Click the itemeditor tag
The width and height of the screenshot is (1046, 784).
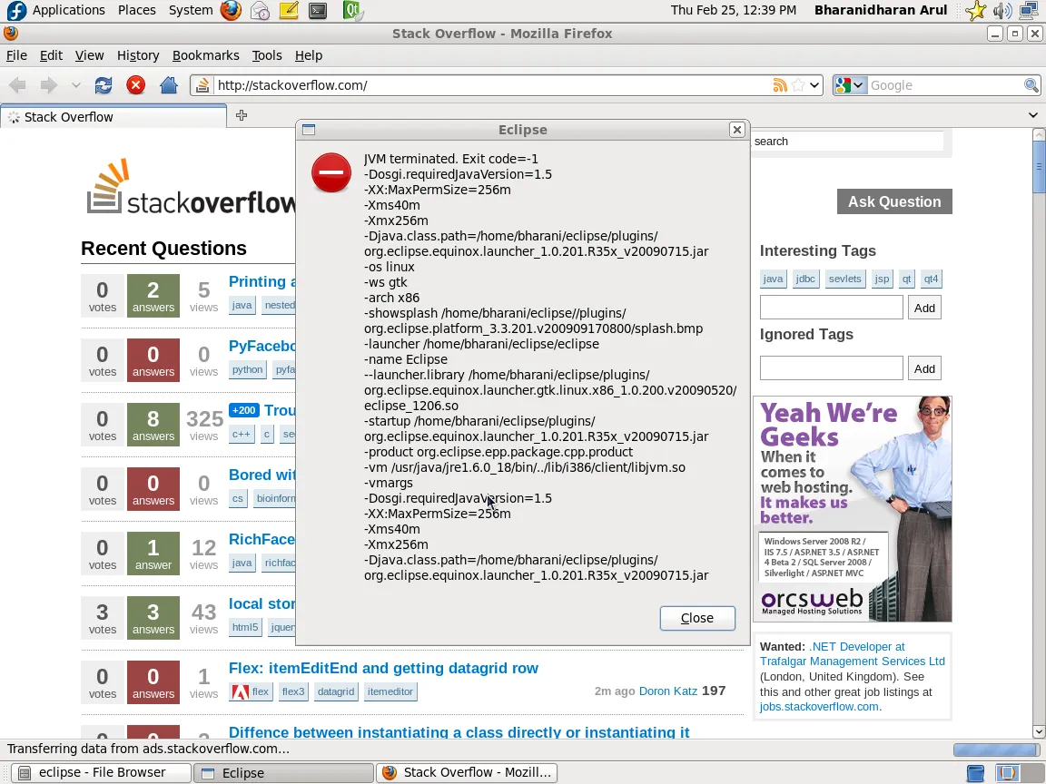click(390, 691)
